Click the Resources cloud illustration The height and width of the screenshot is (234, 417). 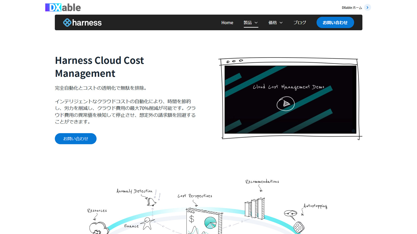point(99,228)
